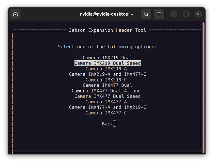Open a new terminal tab
The height and width of the screenshot is (163, 213).
[x=15, y=14]
